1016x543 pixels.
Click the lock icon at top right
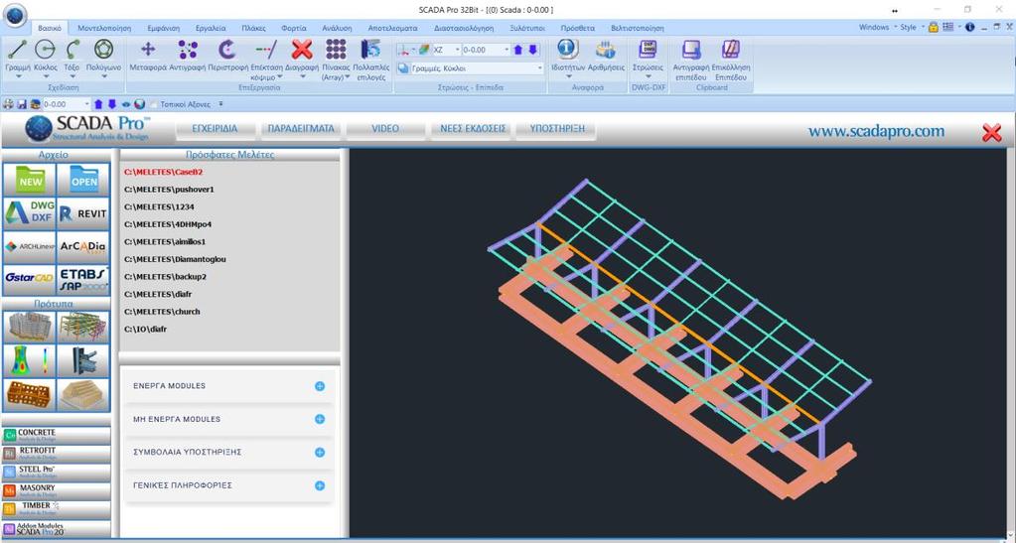point(933,27)
